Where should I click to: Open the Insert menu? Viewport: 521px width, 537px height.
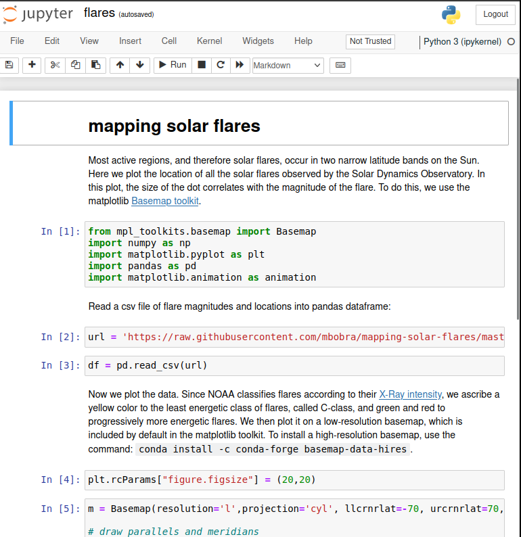tap(131, 41)
